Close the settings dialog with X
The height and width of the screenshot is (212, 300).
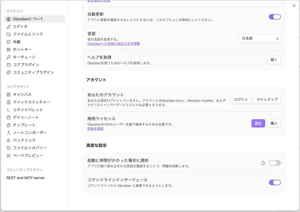point(294,6)
